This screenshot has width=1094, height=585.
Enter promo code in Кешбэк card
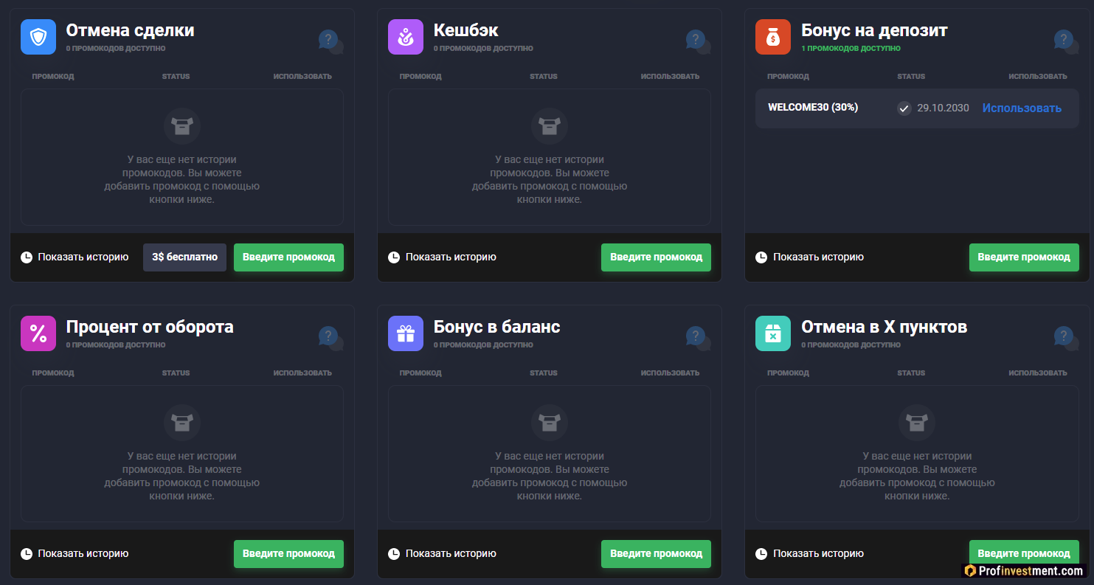click(x=656, y=257)
